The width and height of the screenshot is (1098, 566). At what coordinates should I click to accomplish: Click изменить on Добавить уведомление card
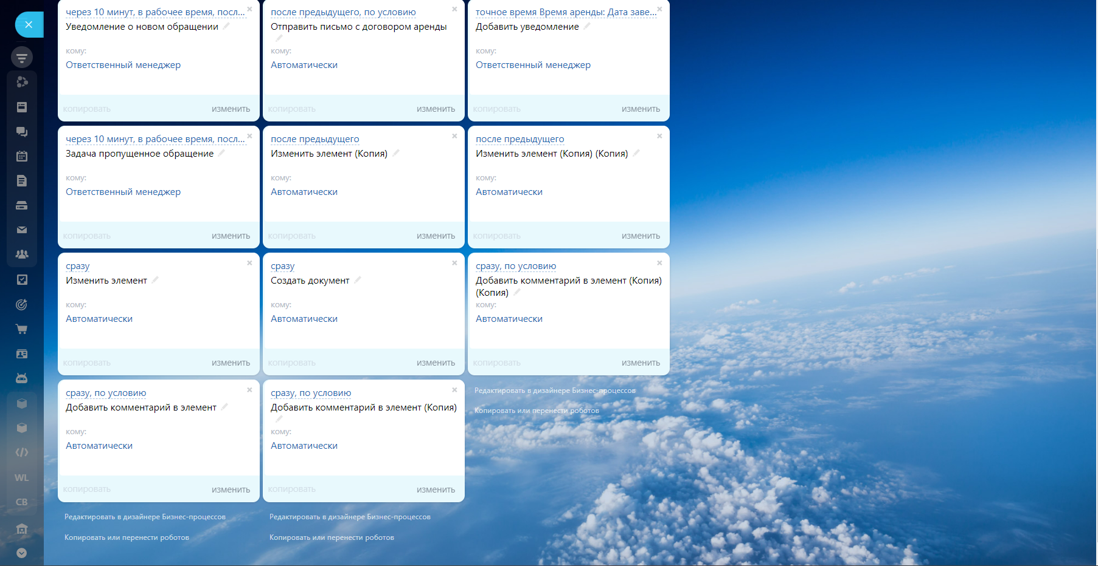click(x=641, y=109)
